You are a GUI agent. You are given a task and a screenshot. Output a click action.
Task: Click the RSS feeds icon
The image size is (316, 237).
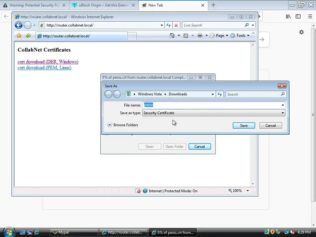click(186, 36)
